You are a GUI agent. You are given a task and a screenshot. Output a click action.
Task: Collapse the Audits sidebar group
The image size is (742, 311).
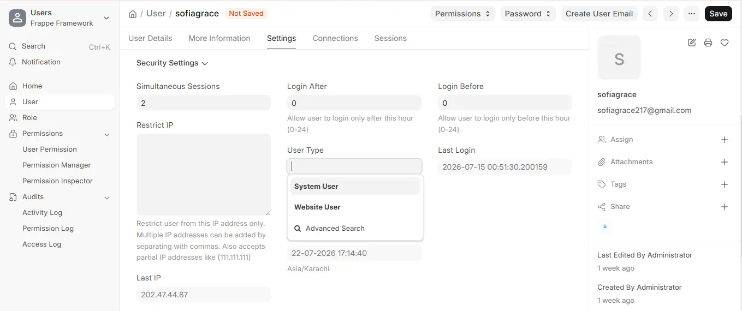coord(107,198)
